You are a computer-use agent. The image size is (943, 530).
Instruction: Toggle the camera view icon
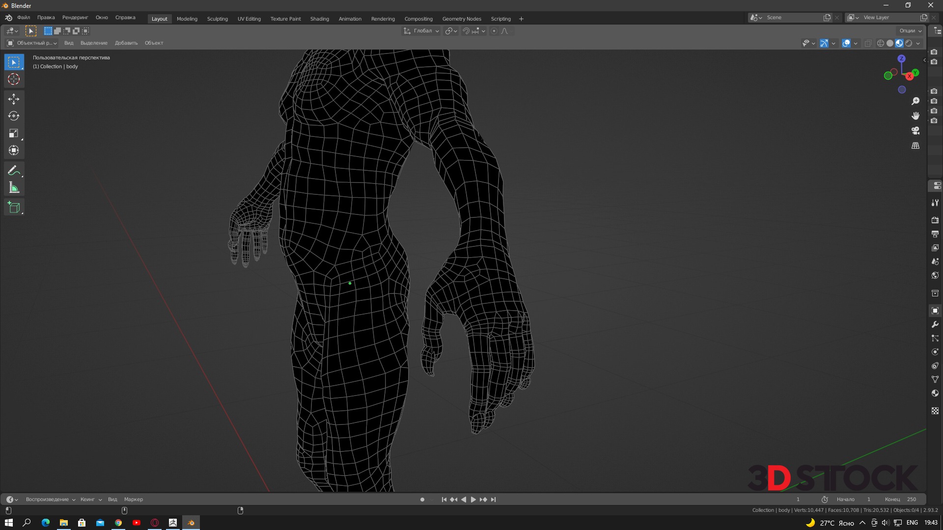(915, 131)
